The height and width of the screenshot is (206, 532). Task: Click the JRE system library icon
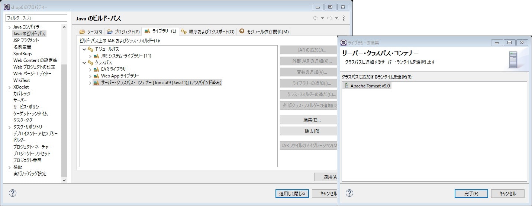pyautogui.click(x=96, y=56)
